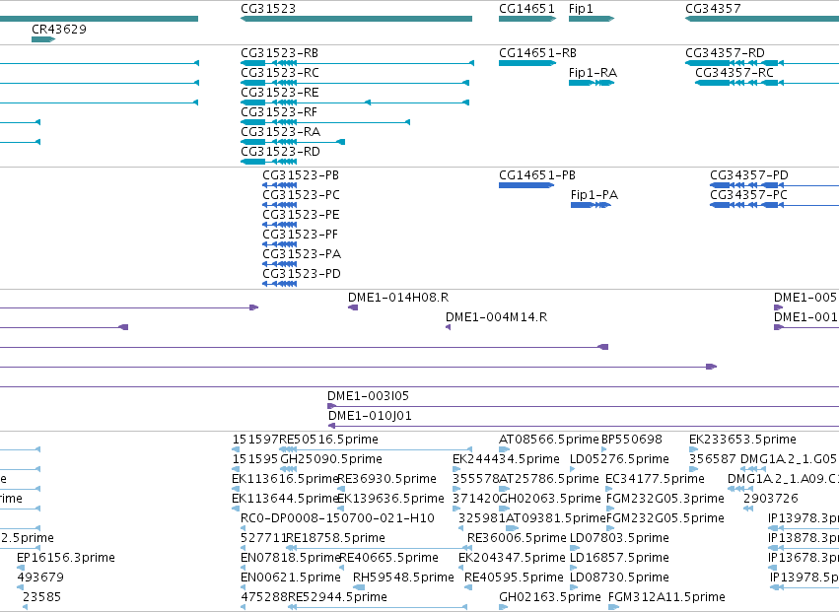Click EST EK113644.5prime label
The width and height of the screenshot is (839, 612).
click(x=285, y=499)
